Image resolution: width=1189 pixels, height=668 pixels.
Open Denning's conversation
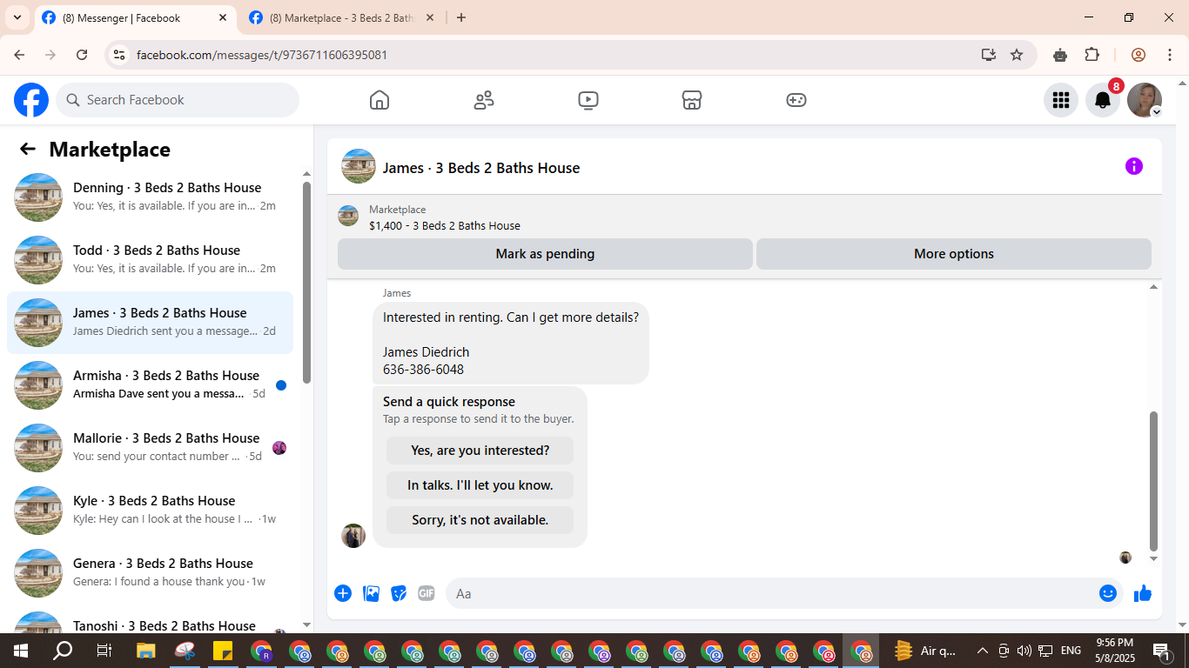pos(150,197)
